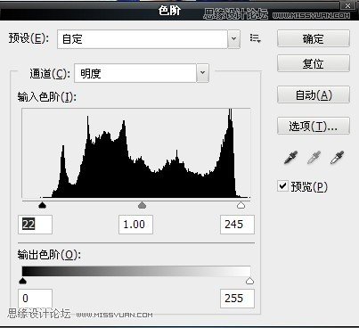Click the output highlight field 255
Screen dimensions: 359x328
[x=237, y=299]
